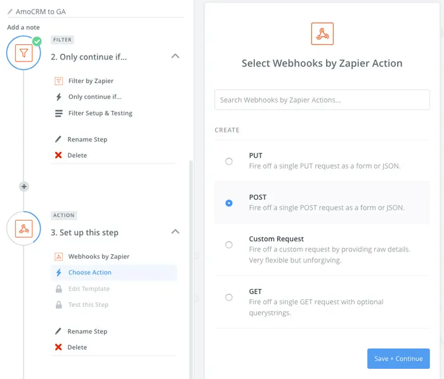Image resolution: width=444 pixels, height=379 pixels.
Task: Click the sidebar vertical scrollbar
Action: [x=191, y=269]
